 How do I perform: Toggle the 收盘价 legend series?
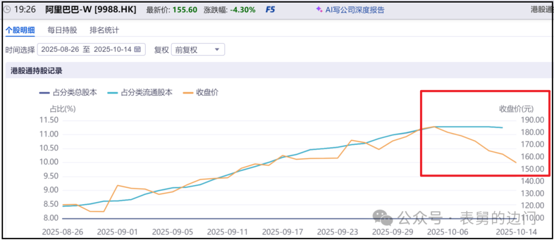point(201,93)
